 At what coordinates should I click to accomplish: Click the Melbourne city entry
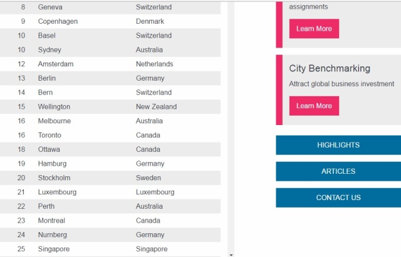tap(55, 121)
